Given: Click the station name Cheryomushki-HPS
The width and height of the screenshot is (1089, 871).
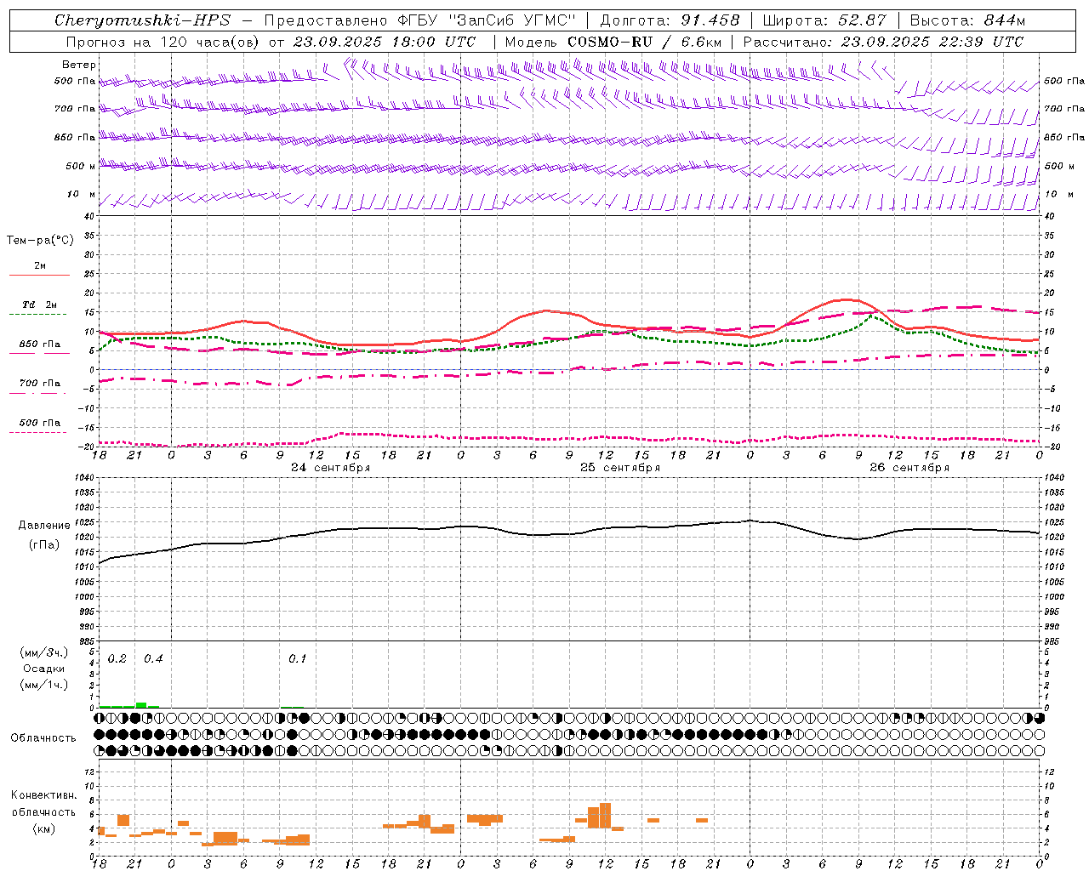Looking at the screenshot, I should point(142,20).
